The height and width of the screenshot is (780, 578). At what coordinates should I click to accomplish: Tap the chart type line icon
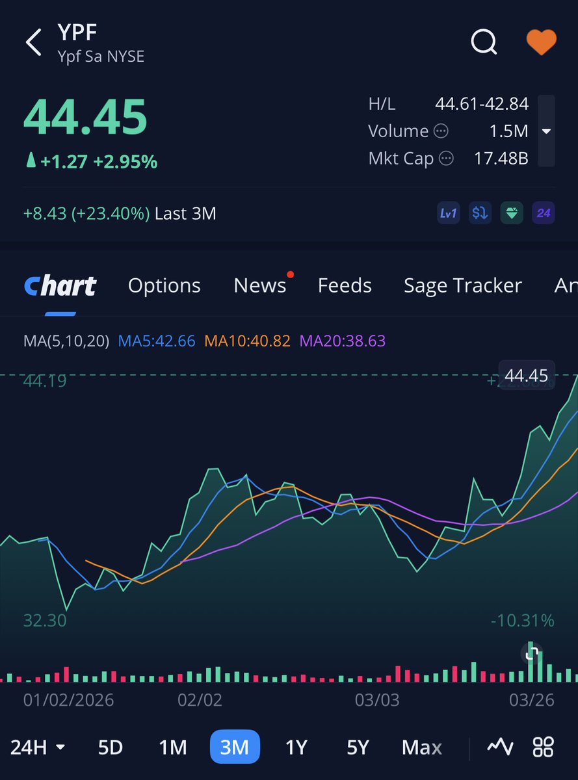point(500,747)
